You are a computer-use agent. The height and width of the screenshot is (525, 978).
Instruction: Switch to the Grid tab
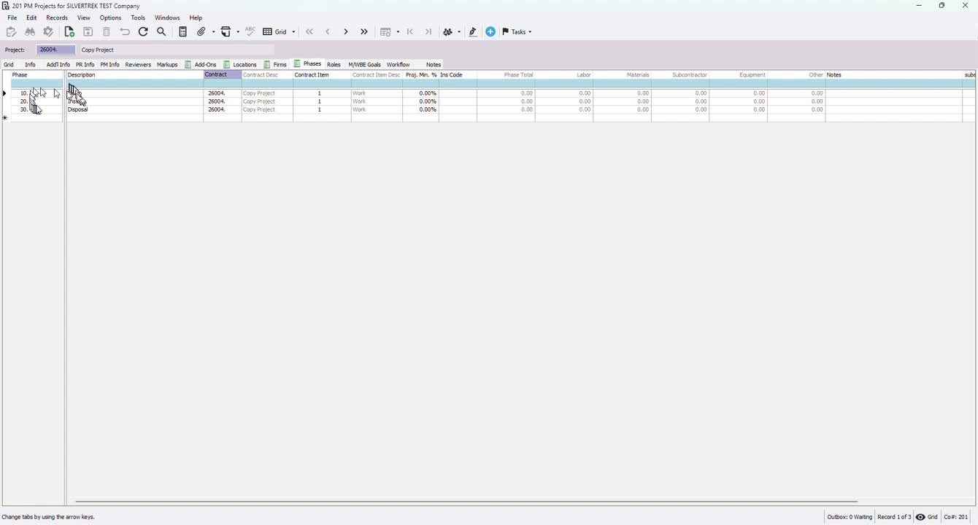(9, 65)
